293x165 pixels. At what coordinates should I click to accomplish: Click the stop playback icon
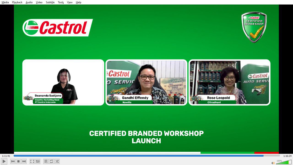point(18,161)
